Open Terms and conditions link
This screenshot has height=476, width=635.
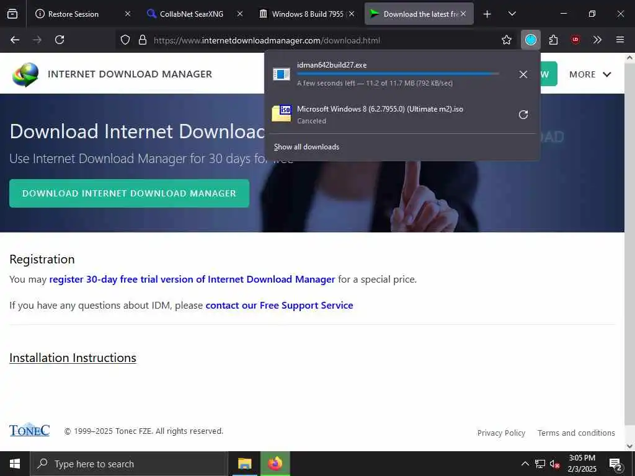coord(576,433)
